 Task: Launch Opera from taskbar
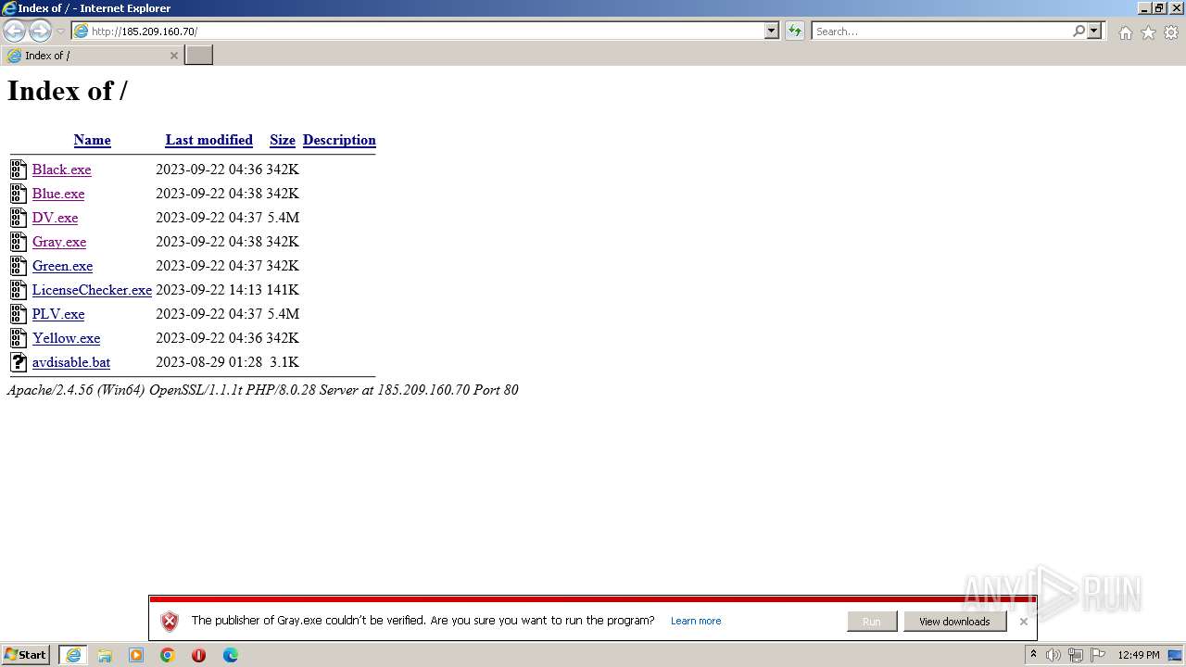199,655
